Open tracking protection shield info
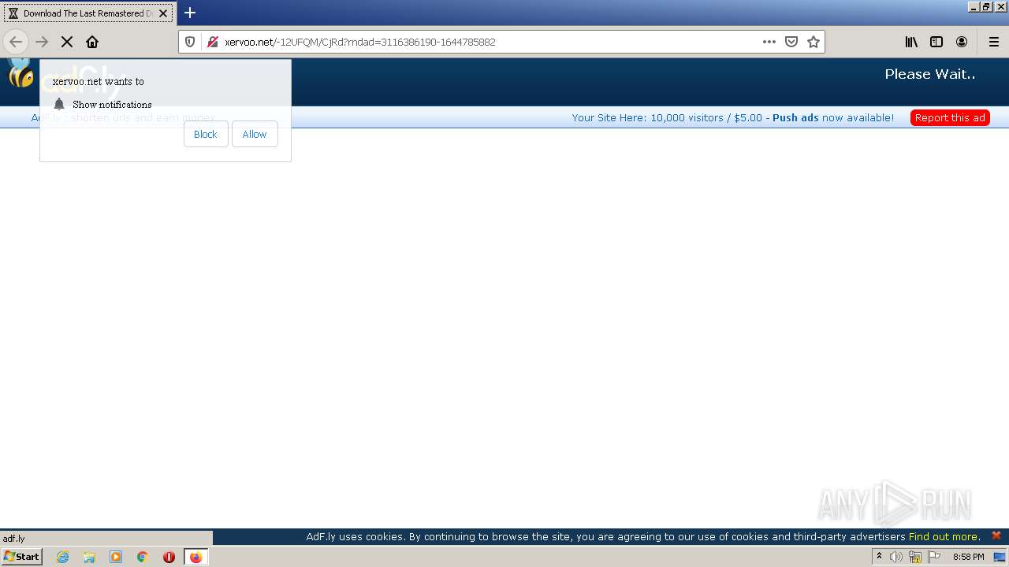Image resolution: width=1009 pixels, height=567 pixels. click(190, 42)
